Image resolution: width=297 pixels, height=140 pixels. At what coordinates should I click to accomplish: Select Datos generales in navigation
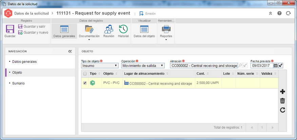24,62
